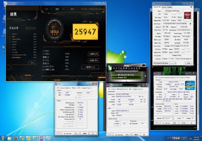Select the 結果 tab in Catzilla
Image resolution: width=202 pixels, height=141 pixels.
pos(57,9)
